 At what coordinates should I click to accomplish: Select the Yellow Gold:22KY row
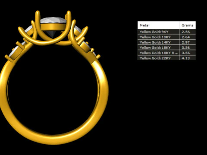click(166, 58)
